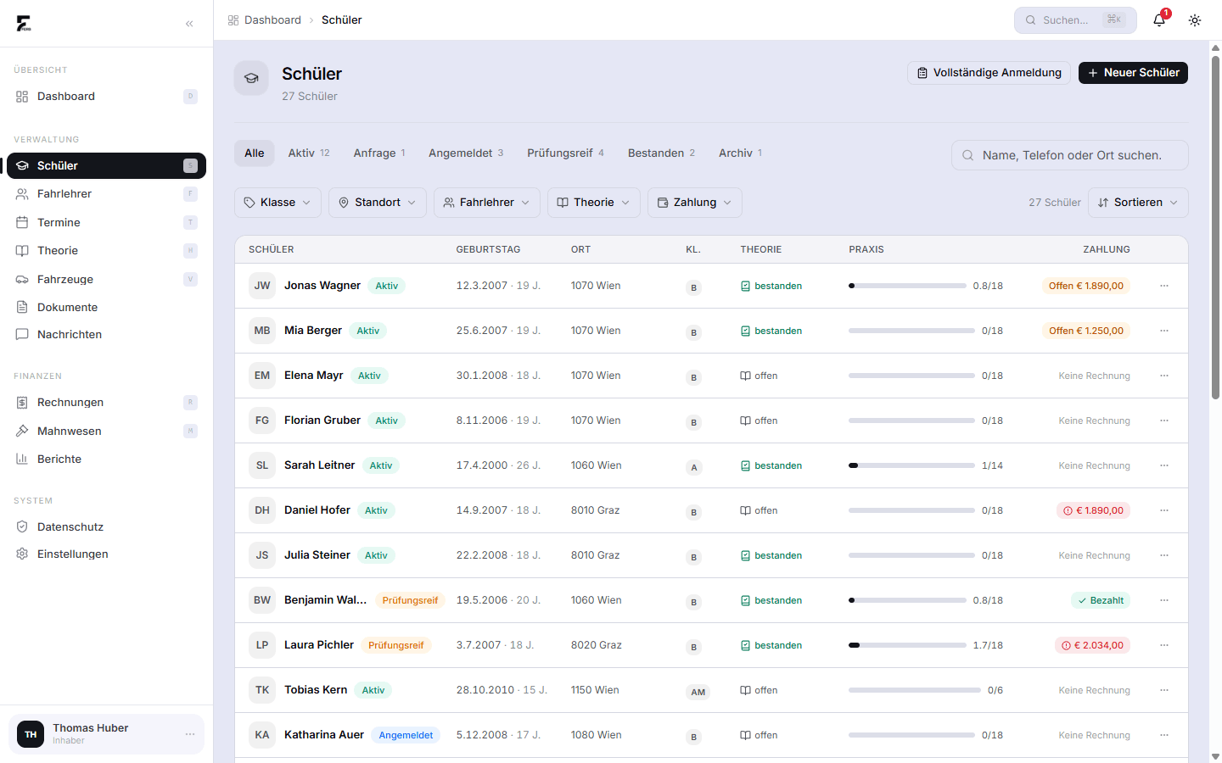Open notifications bell icon
The width and height of the screenshot is (1222, 763).
click(1159, 19)
